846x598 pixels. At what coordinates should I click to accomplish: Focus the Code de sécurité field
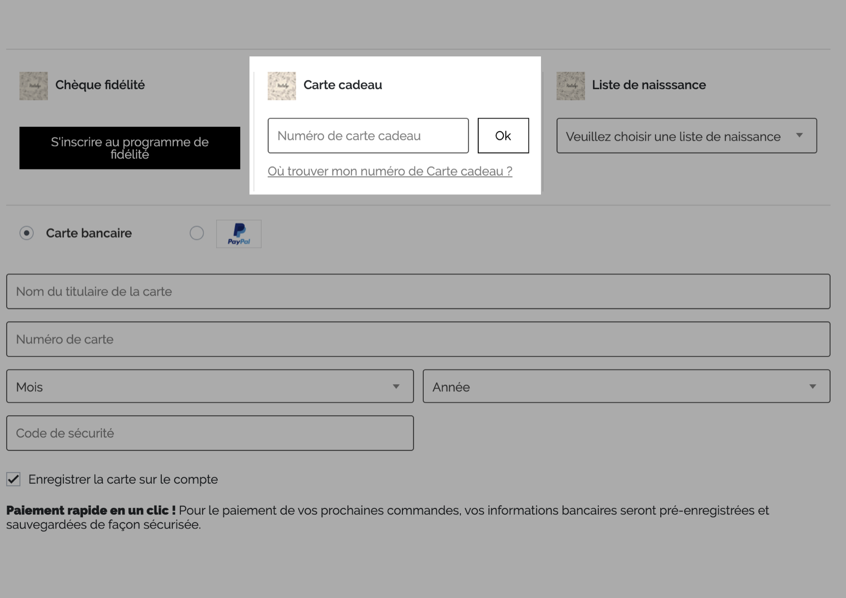210,433
